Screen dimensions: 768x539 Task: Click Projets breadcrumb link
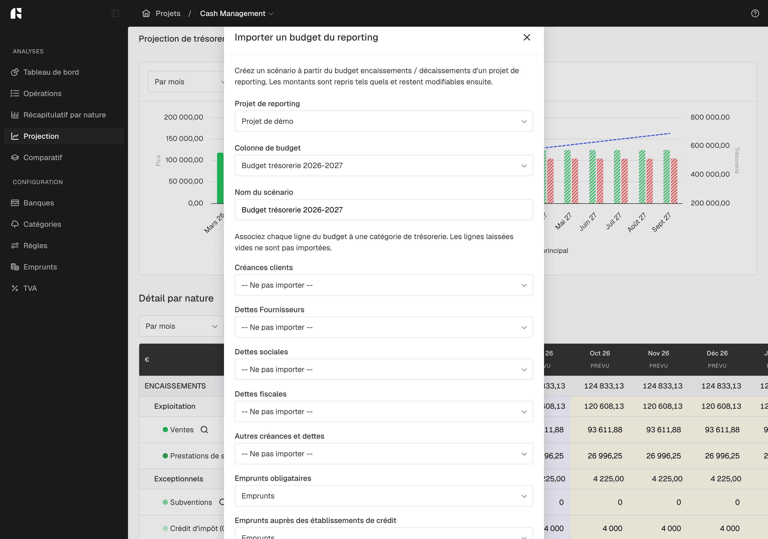point(168,13)
